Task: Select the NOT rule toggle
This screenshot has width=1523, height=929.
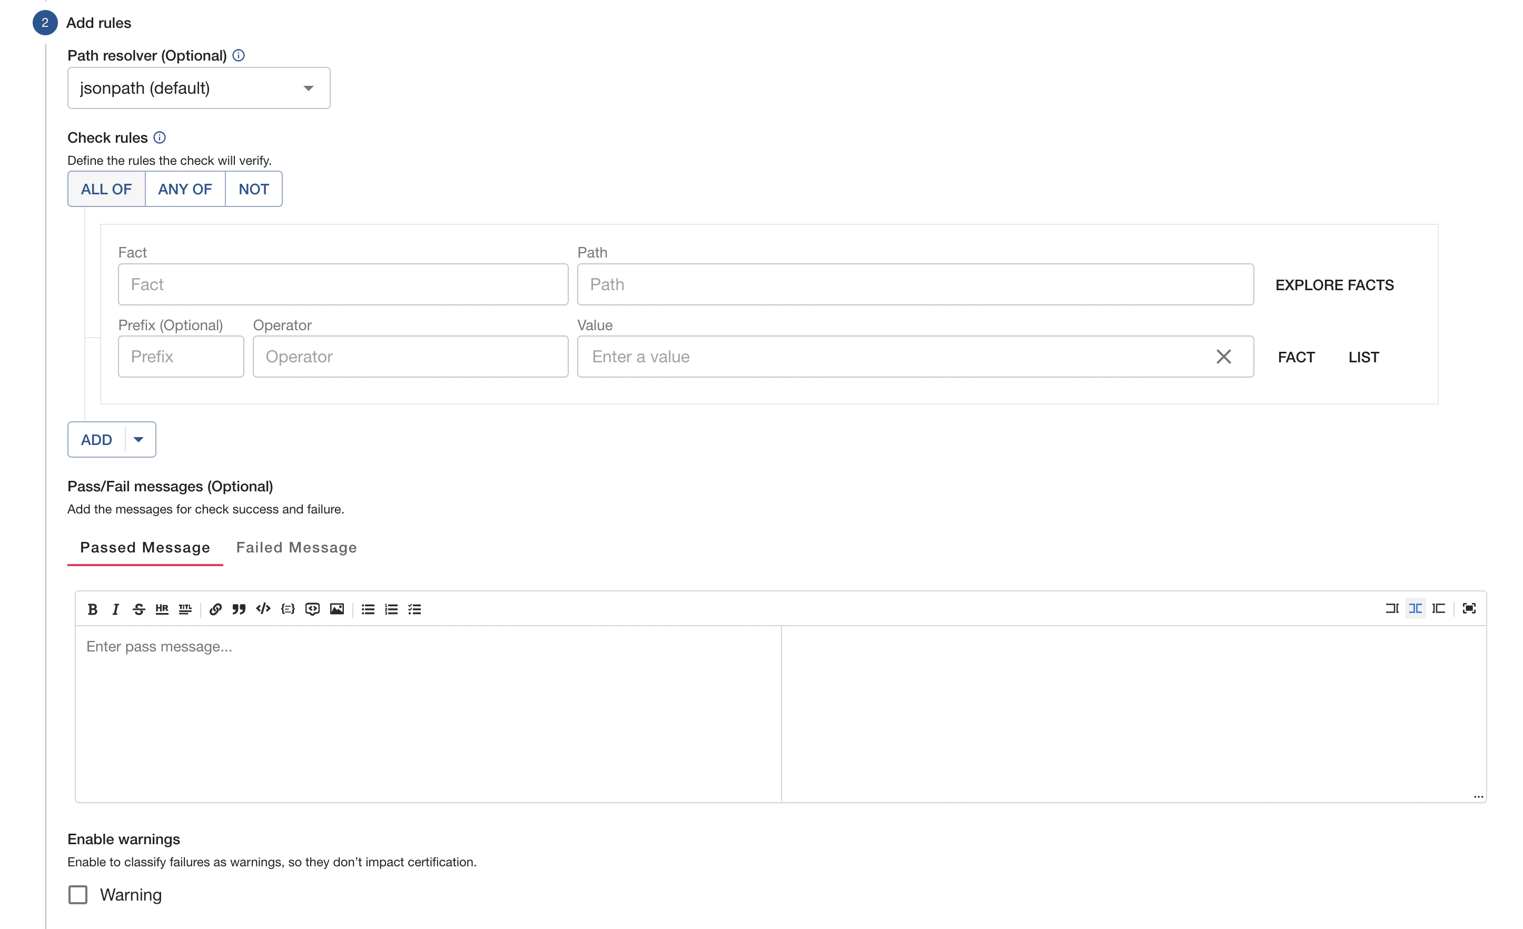Action: point(253,189)
